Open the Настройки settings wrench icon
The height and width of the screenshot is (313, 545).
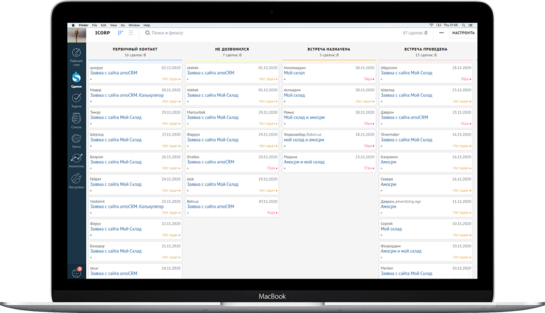tap(76, 180)
